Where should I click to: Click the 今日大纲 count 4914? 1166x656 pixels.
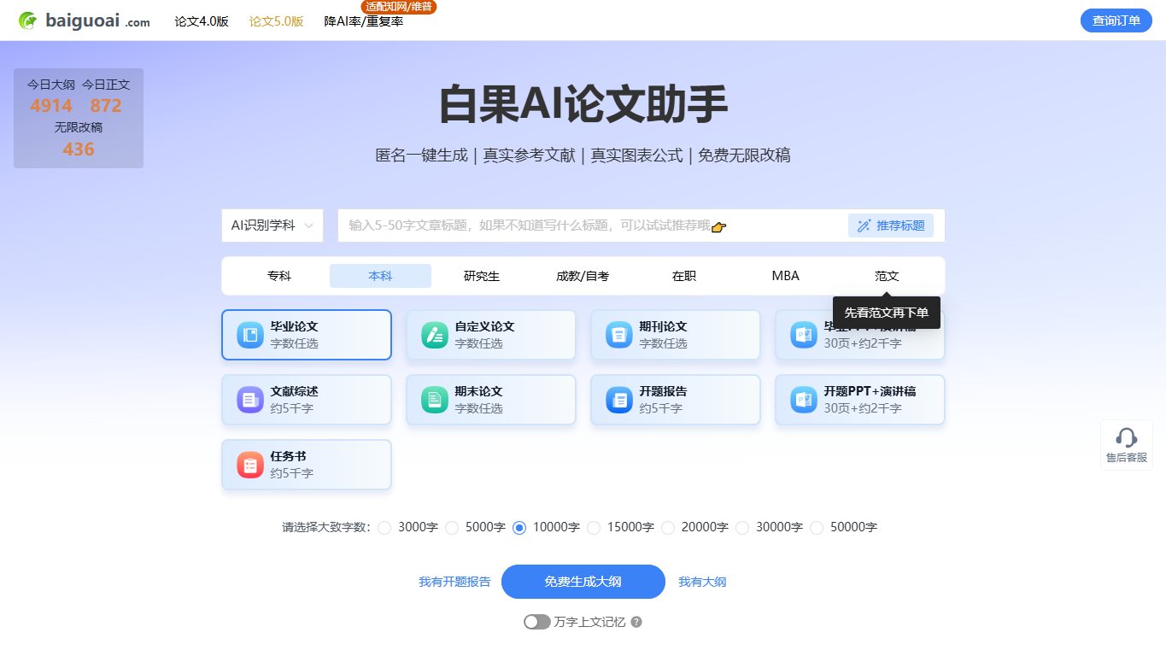(51, 106)
